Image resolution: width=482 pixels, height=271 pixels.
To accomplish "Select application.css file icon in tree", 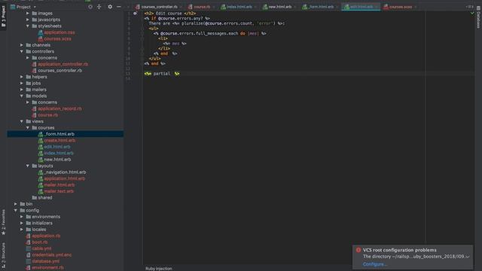I will (40, 32).
